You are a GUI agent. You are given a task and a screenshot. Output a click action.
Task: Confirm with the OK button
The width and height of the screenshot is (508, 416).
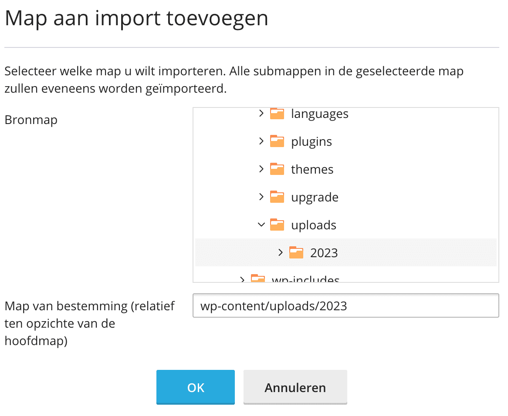click(x=196, y=387)
